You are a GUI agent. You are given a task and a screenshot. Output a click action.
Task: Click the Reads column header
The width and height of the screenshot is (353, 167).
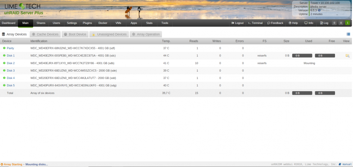193,41
